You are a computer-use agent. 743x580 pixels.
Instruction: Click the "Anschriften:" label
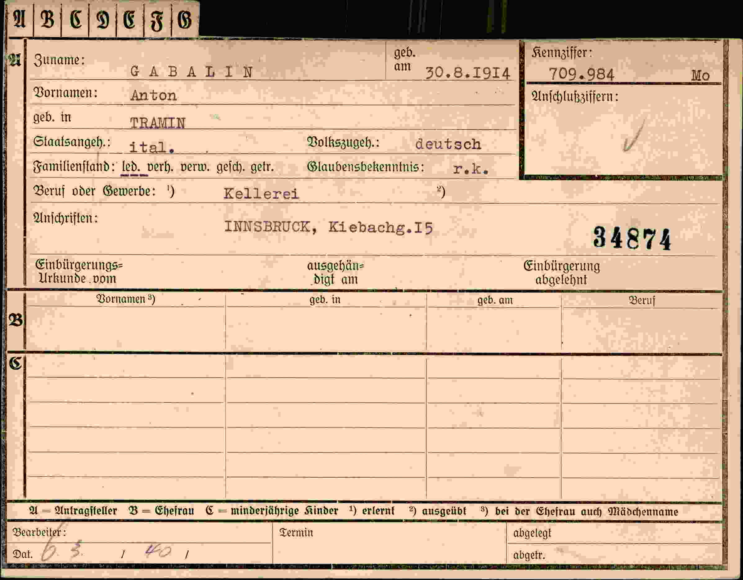point(65,218)
